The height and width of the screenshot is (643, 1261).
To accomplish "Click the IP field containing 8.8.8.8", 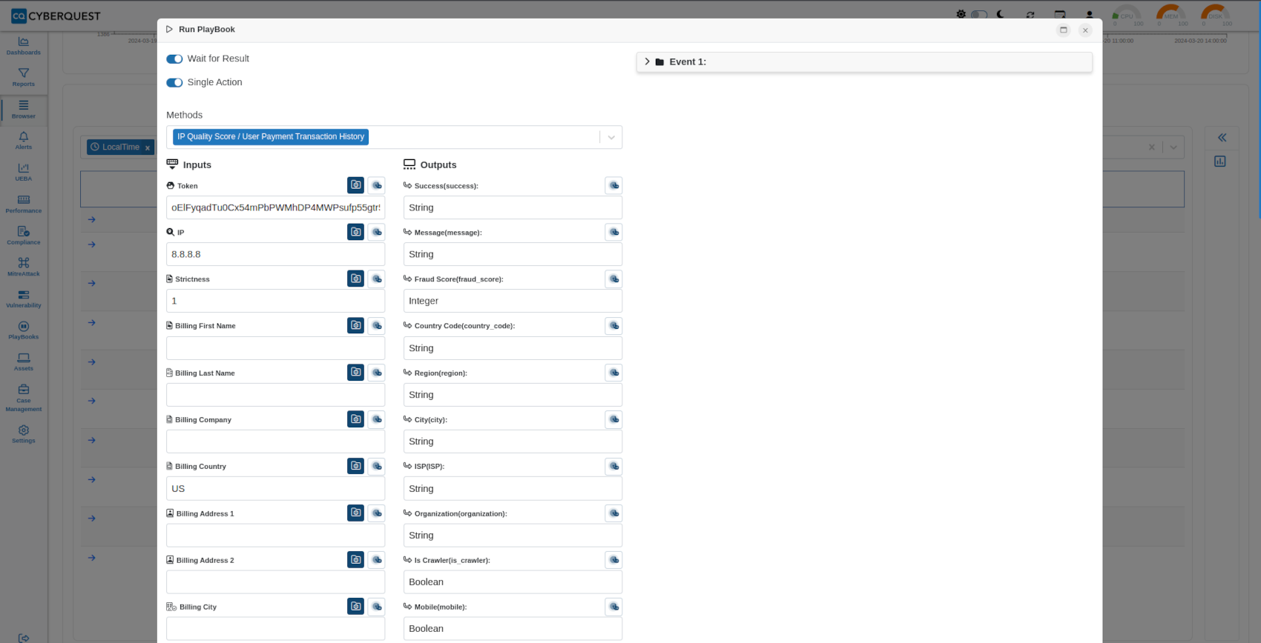I will (x=275, y=254).
